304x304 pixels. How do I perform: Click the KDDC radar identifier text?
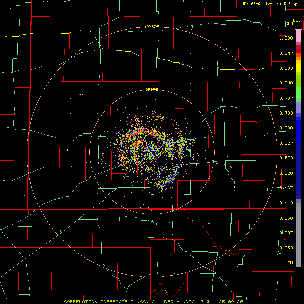click(189, 302)
